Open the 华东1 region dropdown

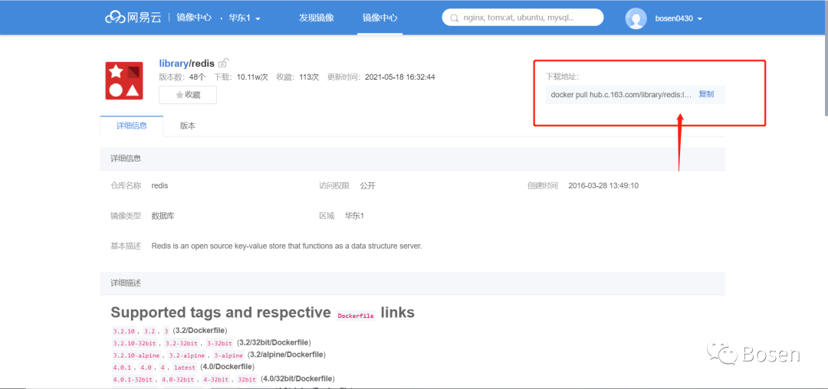245,18
